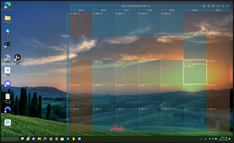Select calendar cell for December 11
The width and height of the screenshot is (234, 143).
pos(104,96)
